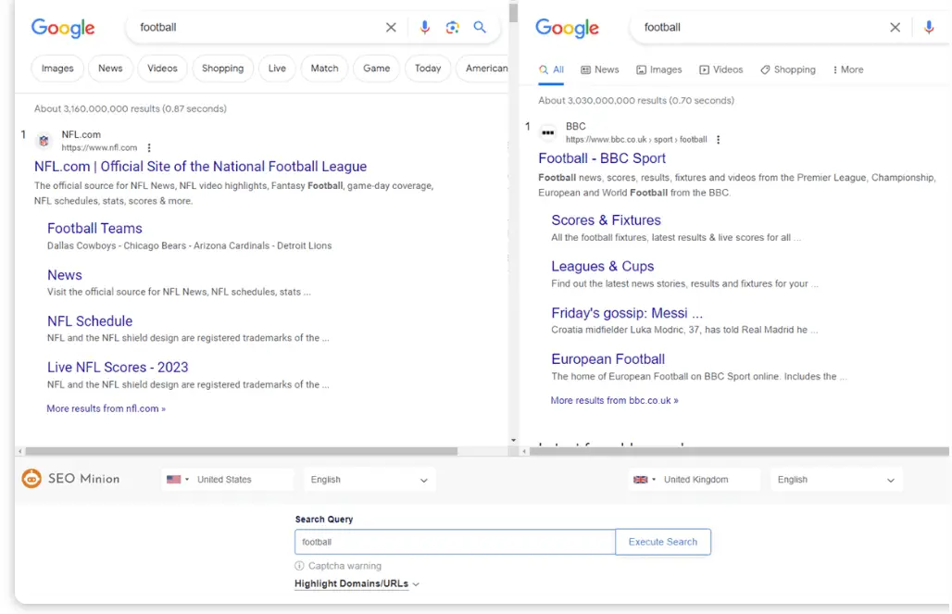Click scroll-down arrow of left pane
The image size is (952, 614).
[514, 440]
